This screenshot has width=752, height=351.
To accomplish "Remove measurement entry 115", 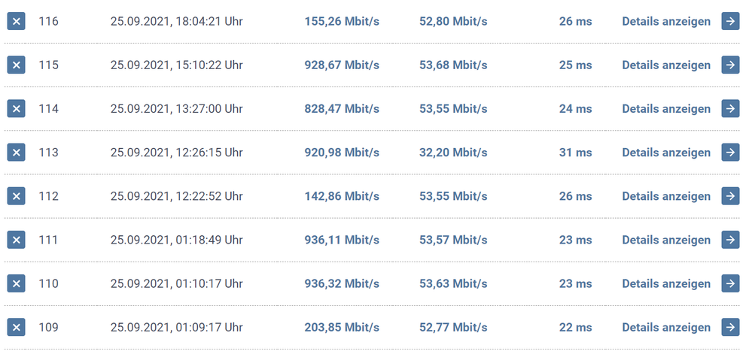I will pos(17,65).
